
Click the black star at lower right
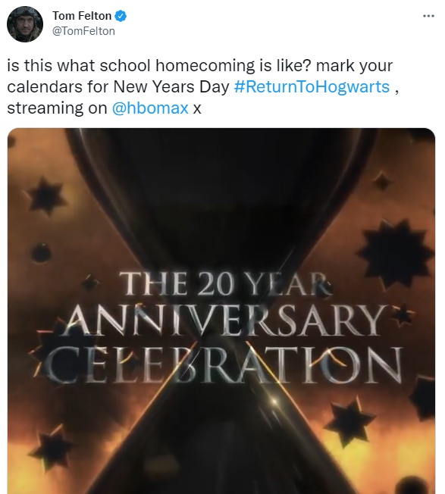(349, 421)
